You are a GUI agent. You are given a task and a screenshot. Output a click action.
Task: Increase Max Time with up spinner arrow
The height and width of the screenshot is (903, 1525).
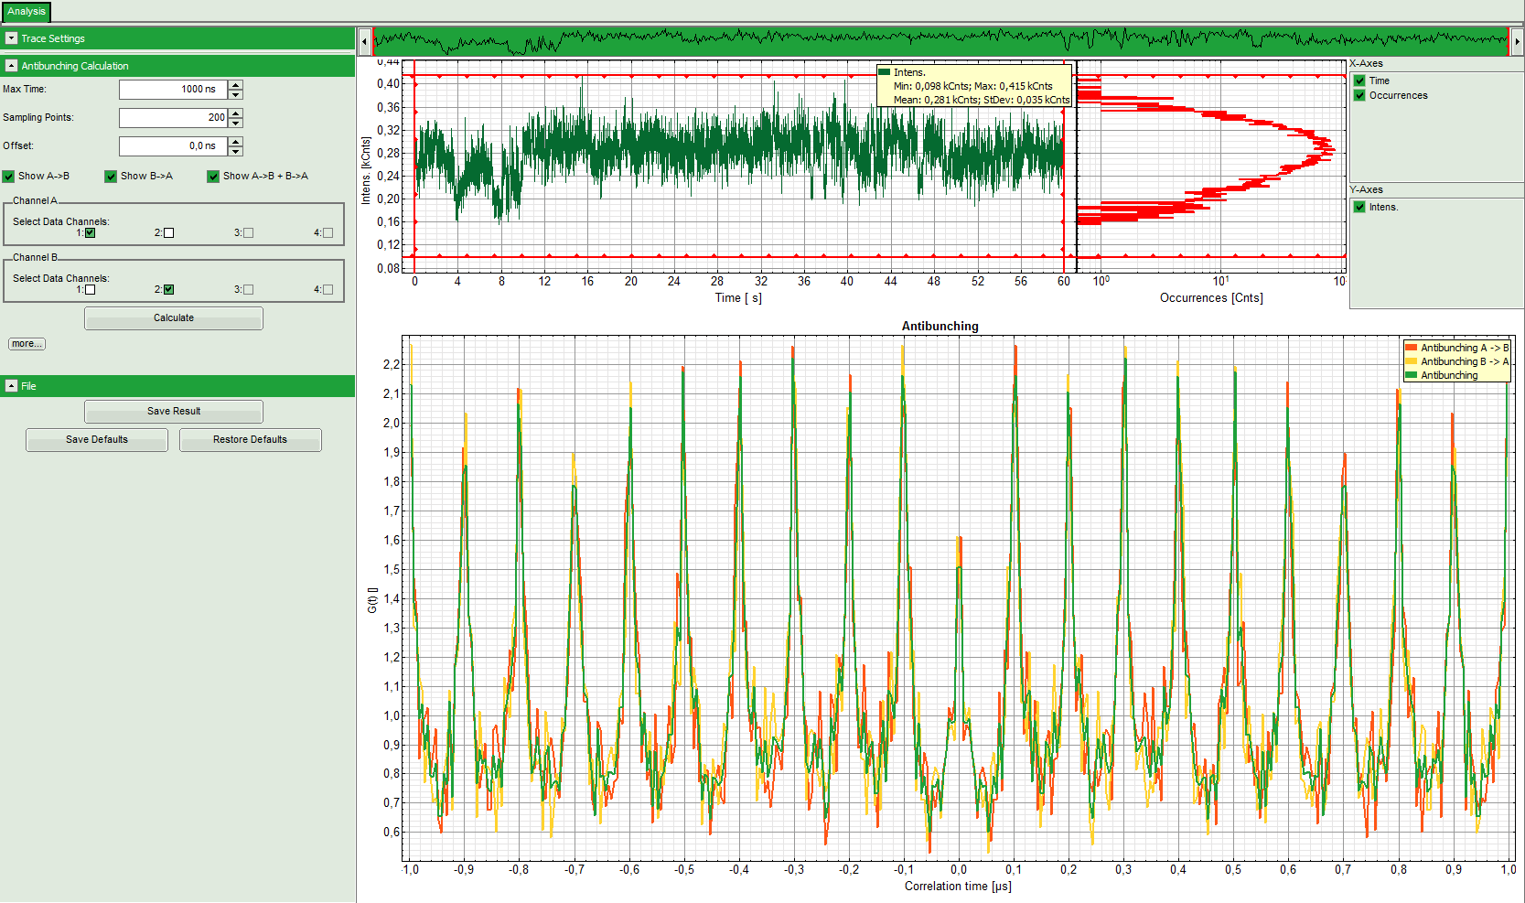click(236, 85)
